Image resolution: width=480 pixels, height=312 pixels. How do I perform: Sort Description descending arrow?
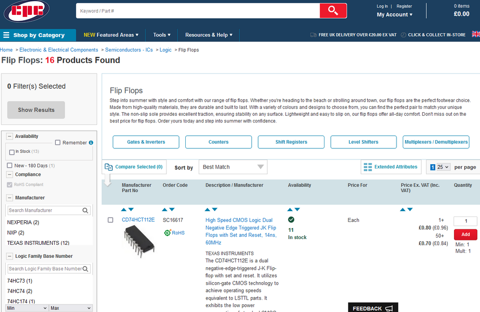215,210
